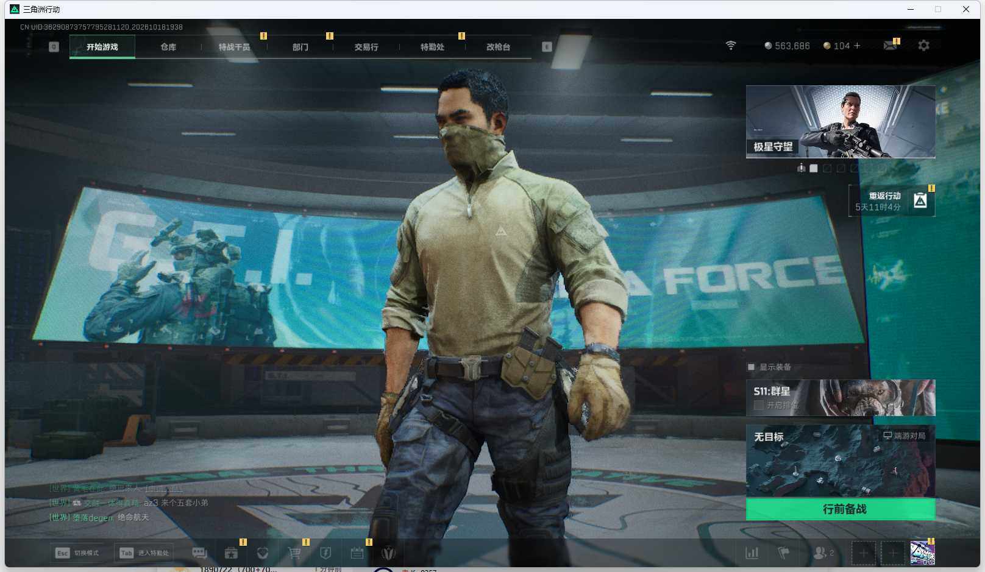Select the first filled banner page indicator
The image size is (985, 572).
(x=813, y=168)
